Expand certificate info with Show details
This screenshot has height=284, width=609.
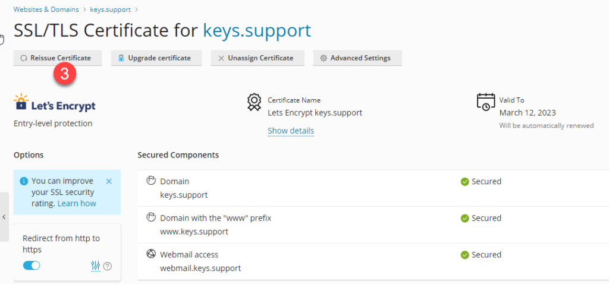tap(291, 131)
